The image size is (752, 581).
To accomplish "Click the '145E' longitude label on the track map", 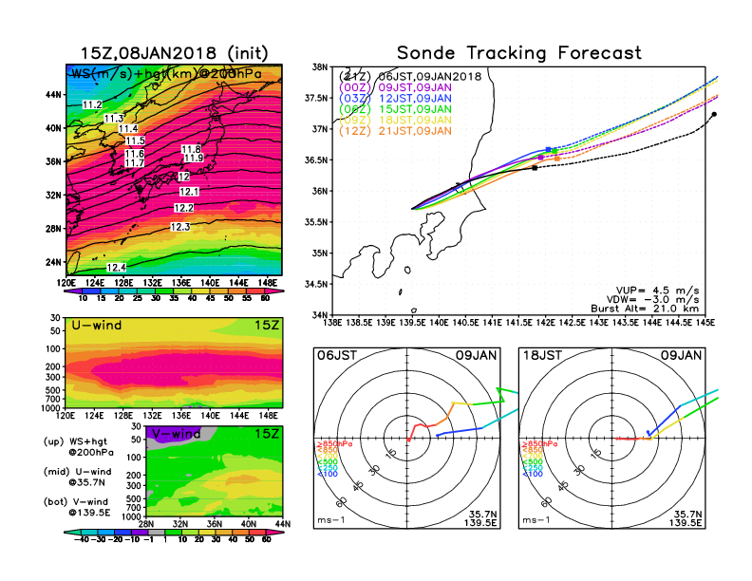I will (705, 323).
